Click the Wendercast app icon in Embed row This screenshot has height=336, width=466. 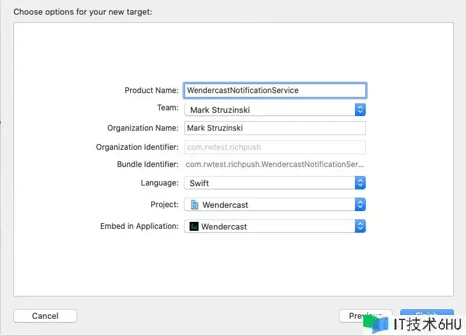(x=194, y=226)
